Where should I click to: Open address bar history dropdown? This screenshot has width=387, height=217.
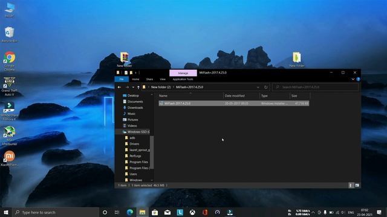point(258,87)
